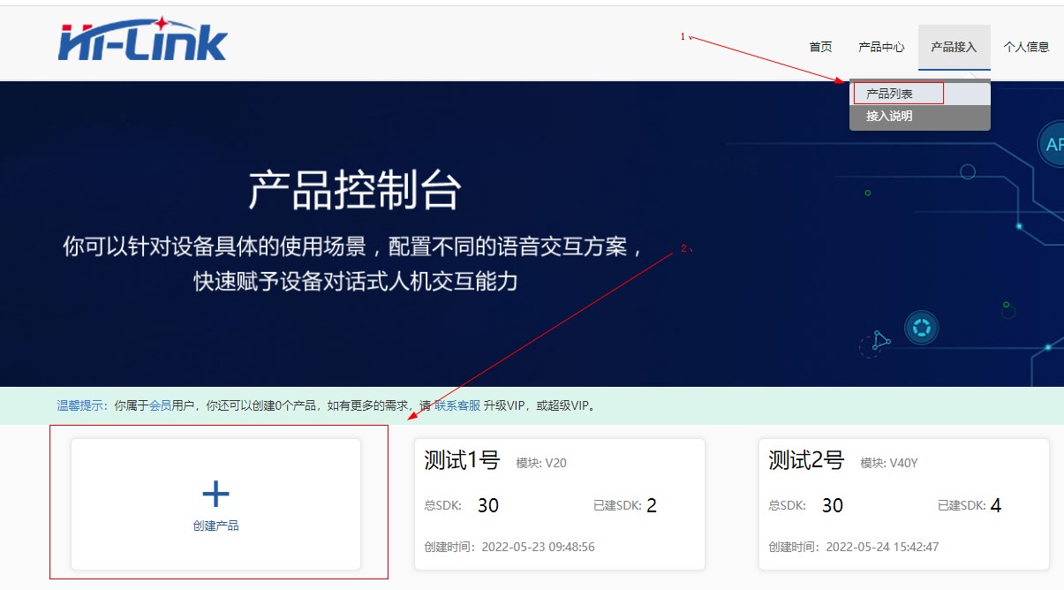Click the AP circle icon on banner

click(1053, 145)
